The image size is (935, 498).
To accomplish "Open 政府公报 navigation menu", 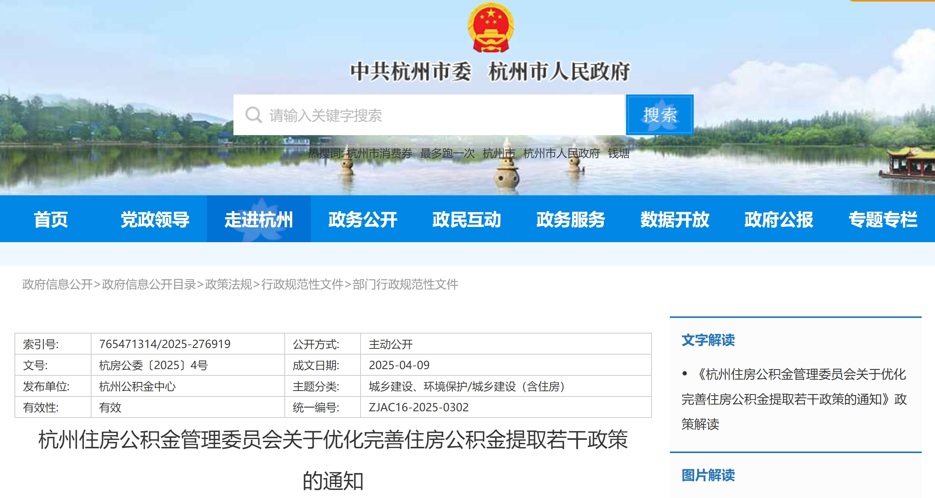I will pos(779,219).
